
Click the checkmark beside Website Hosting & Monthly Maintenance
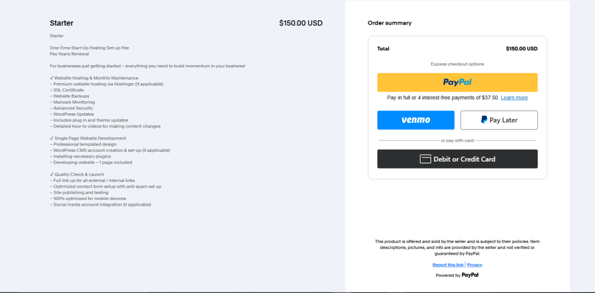click(52, 78)
